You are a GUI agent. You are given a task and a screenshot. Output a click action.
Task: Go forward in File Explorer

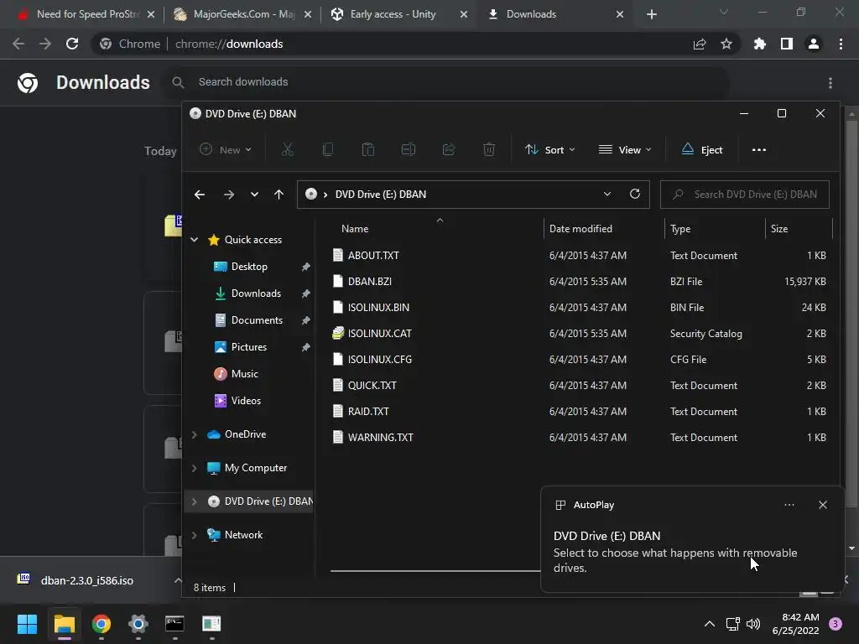(228, 195)
